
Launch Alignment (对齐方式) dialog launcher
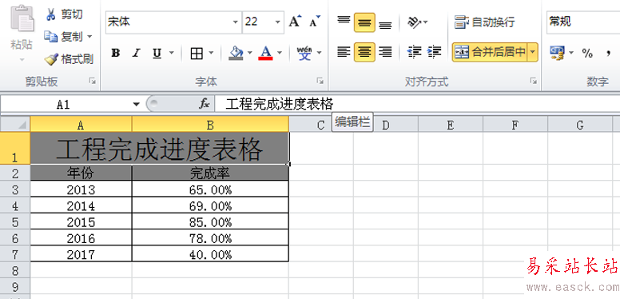pyautogui.click(x=534, y=81)
